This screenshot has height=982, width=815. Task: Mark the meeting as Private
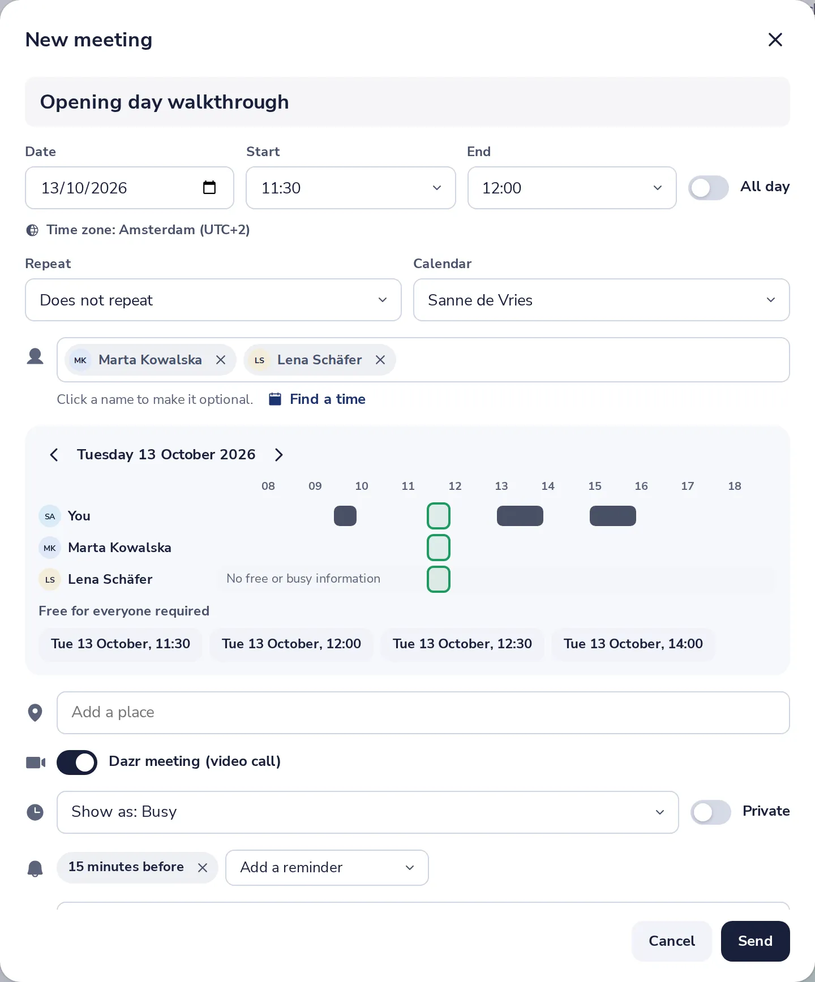point(711,812)
